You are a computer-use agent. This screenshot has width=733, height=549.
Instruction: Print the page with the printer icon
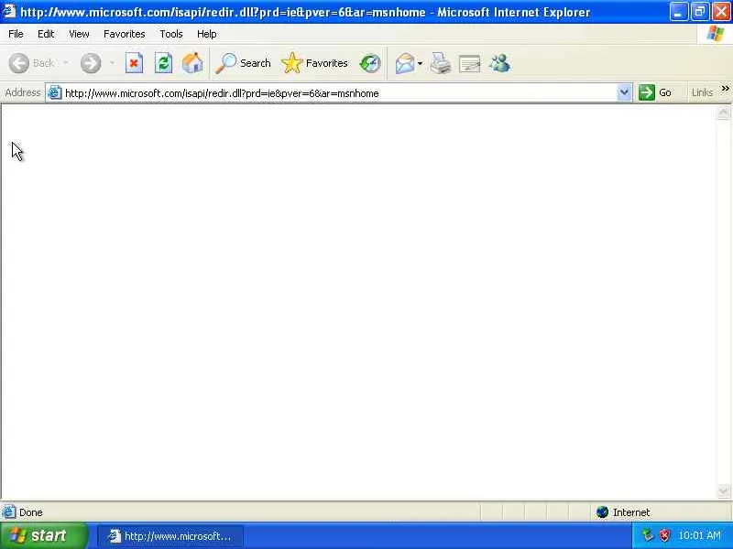point(441,63)
